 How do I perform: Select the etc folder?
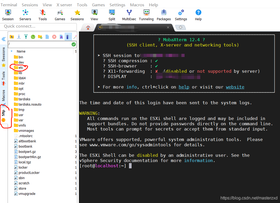pos(19,67)
